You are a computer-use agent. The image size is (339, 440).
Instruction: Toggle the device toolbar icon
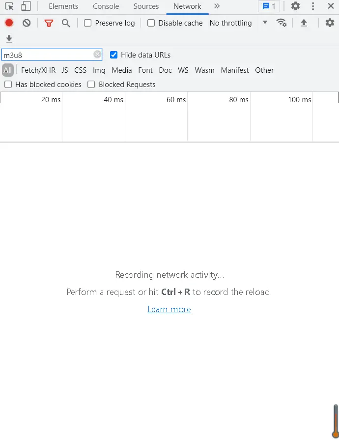26,6
